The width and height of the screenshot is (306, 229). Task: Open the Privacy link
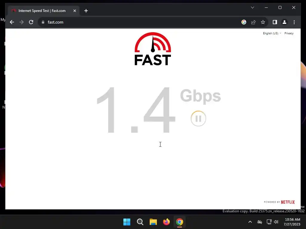pos(289,33)
